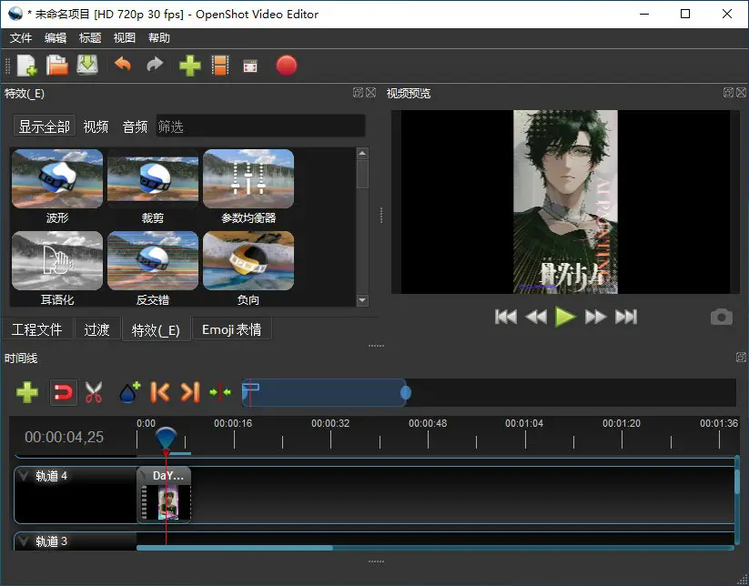Toggle the 显示全部 effects filter
Screen dimensions: 749x586
[43, 126]
